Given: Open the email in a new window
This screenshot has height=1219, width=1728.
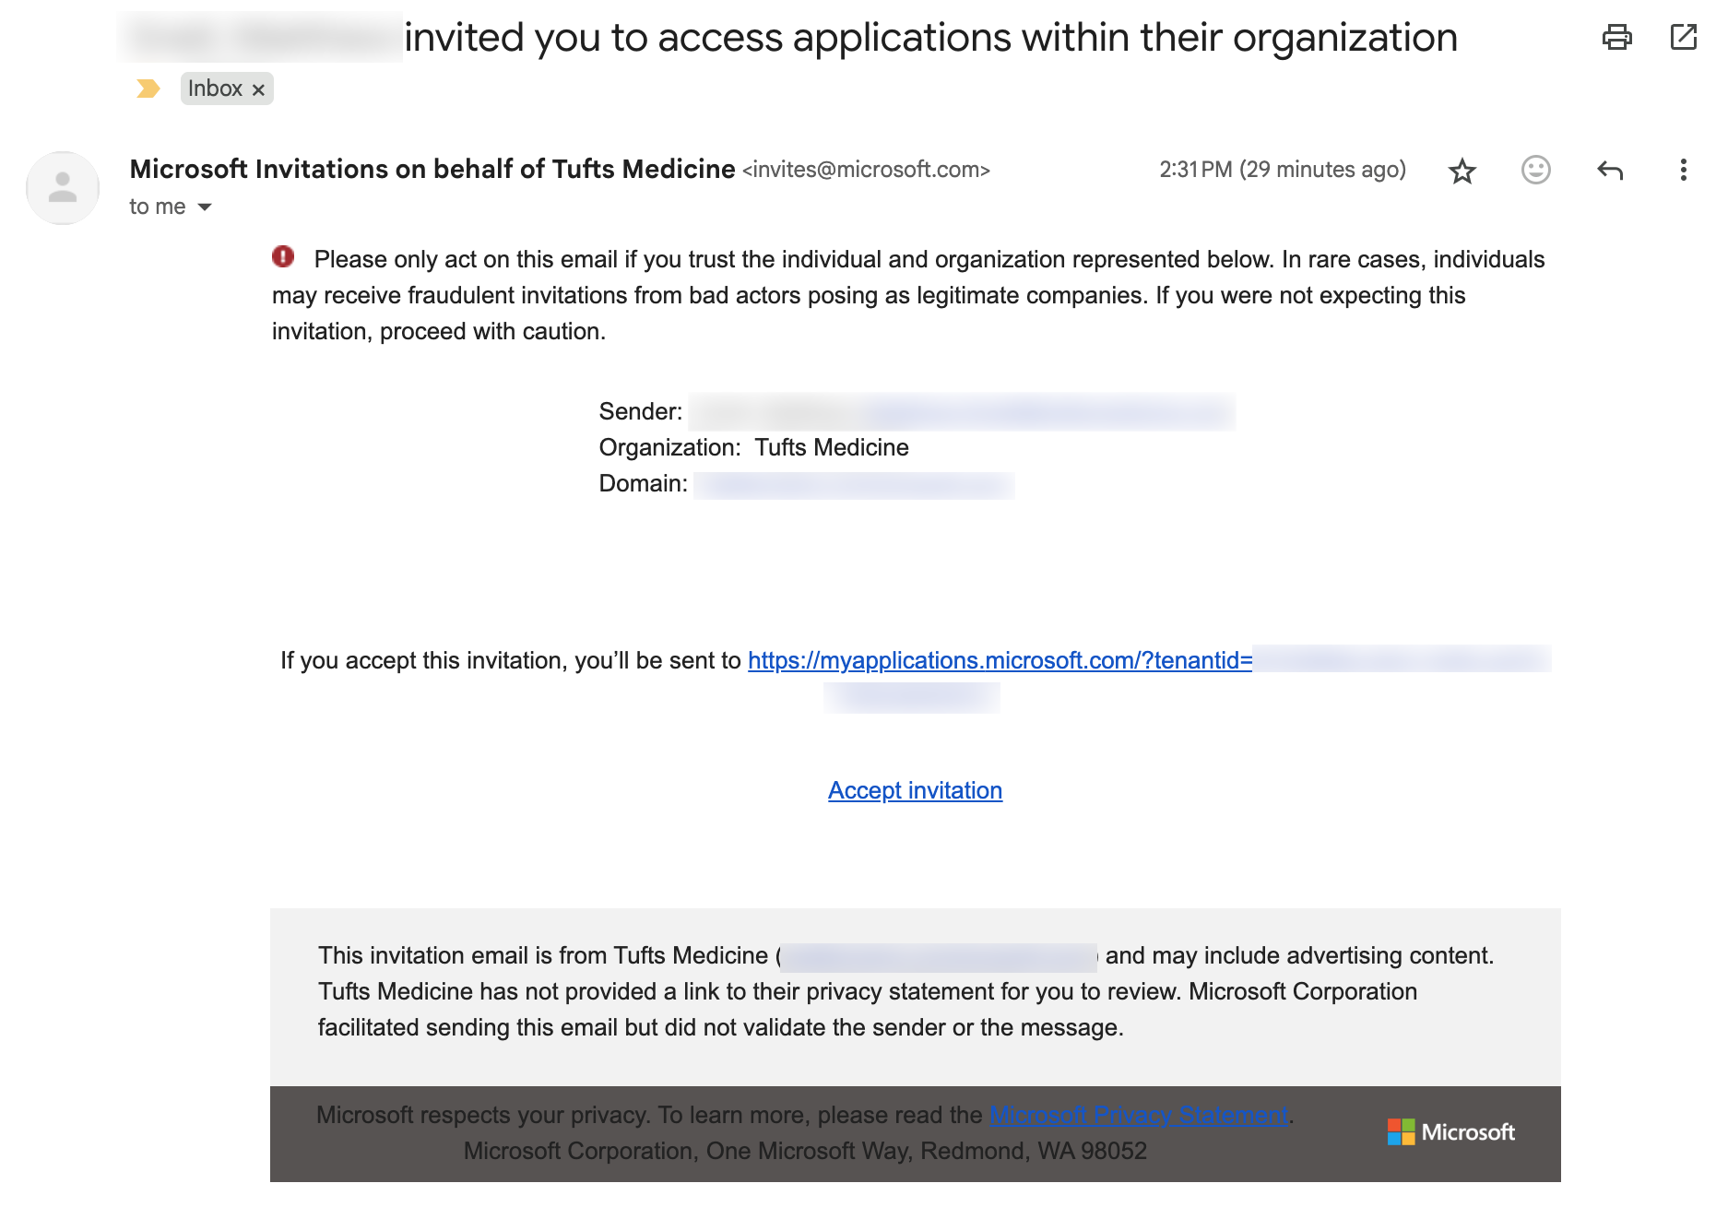Looking at the screenshot, I should click(x=1683, y=38).
